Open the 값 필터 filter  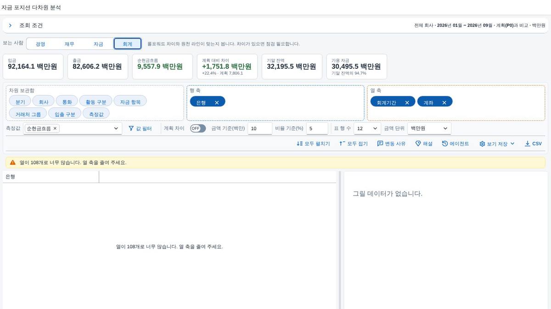[140, 129]
